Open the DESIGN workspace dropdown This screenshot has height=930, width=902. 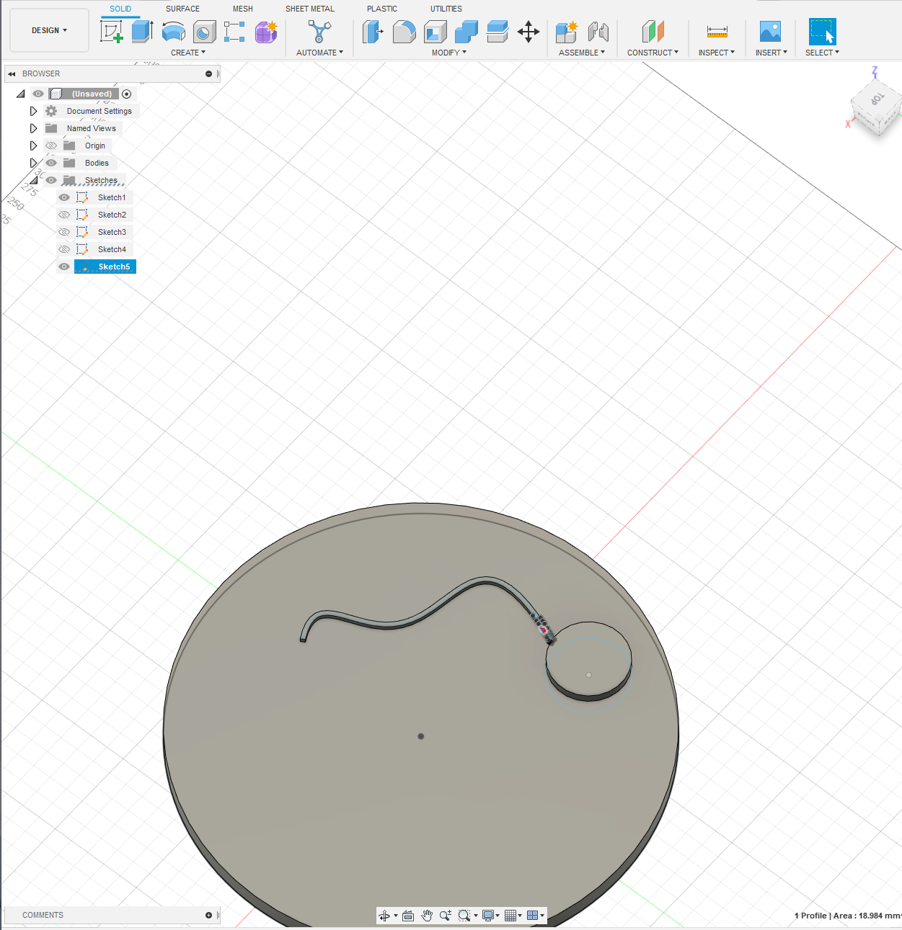(x=49, y=30)
